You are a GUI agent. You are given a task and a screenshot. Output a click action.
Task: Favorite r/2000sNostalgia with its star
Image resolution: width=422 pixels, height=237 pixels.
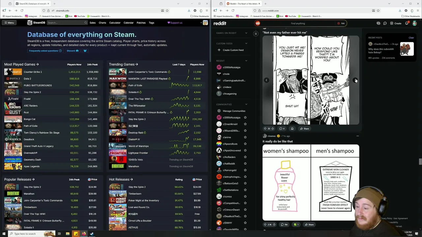click(x=245, y=118)
